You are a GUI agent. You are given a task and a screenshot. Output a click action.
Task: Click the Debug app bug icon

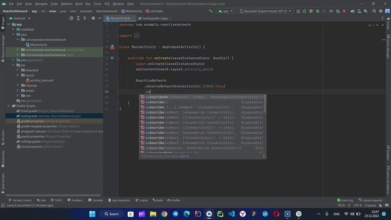point(318,11)
